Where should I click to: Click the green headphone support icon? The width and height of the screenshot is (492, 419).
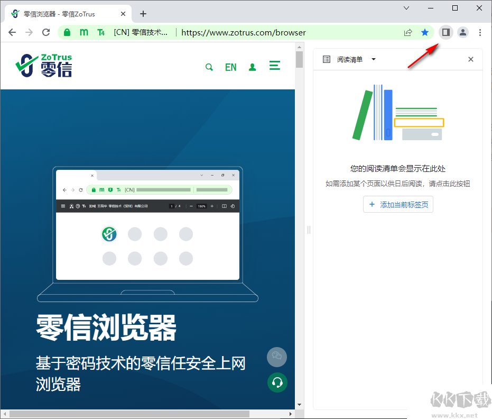[277, 382]
